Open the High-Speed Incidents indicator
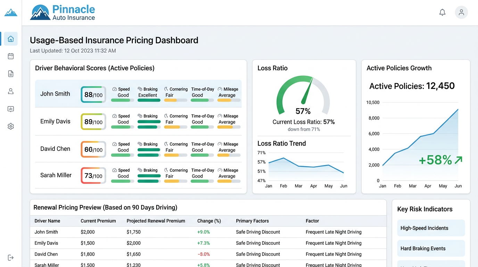Image resolution: width=478 pixels, height=267 pixels. click(x=431, y=228)
